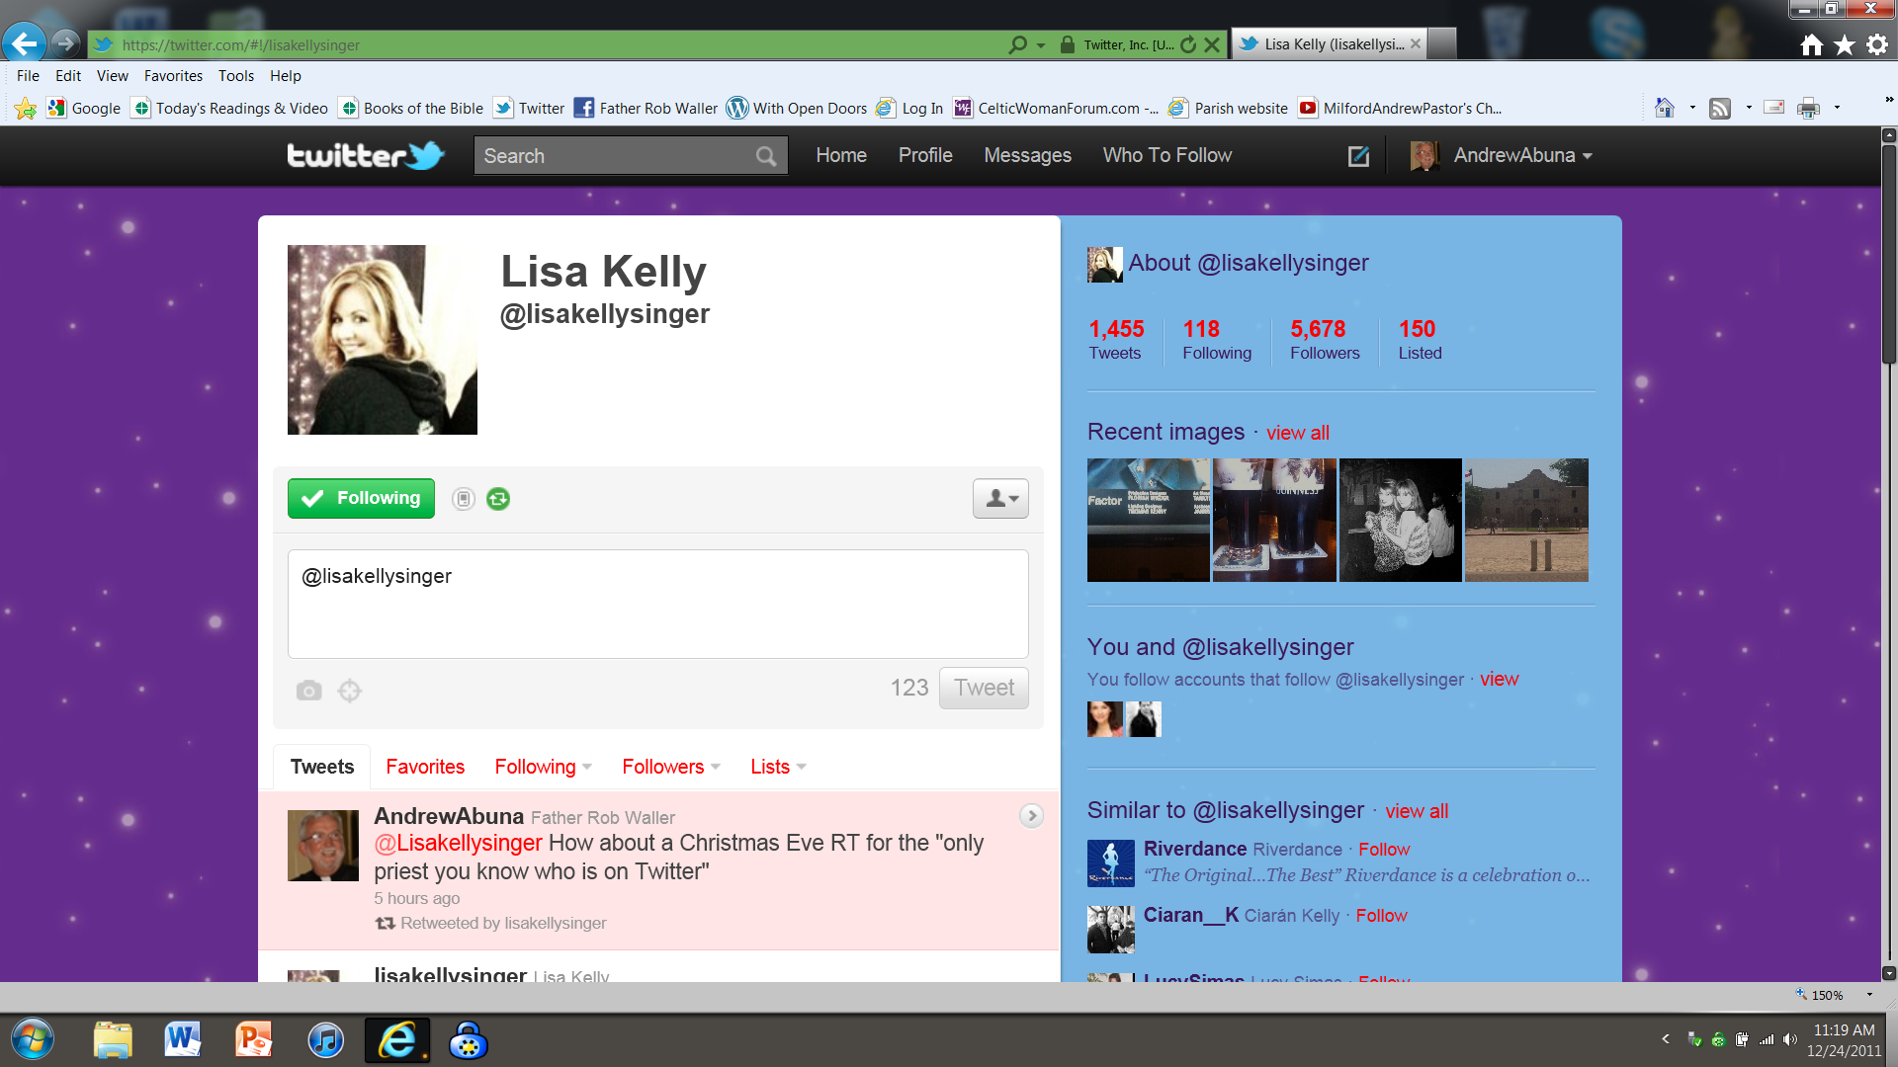Click the add location crosshair icon
This screenshot has width=1898, height=1067.
click(x=349, y=691)
